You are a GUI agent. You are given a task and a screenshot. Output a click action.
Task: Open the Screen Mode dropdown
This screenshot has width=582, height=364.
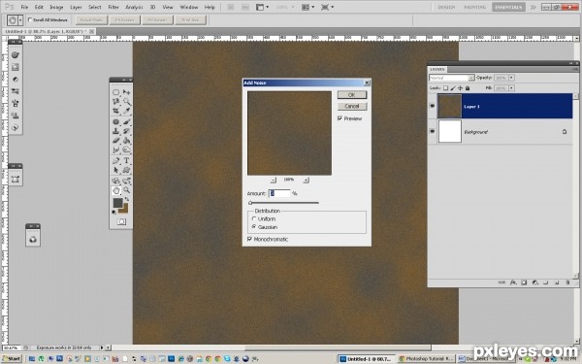pos(327,7)
